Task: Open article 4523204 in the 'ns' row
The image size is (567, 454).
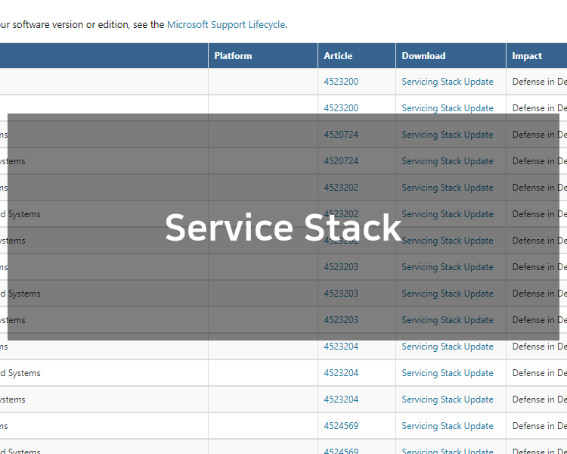Action: click(341, 346)
